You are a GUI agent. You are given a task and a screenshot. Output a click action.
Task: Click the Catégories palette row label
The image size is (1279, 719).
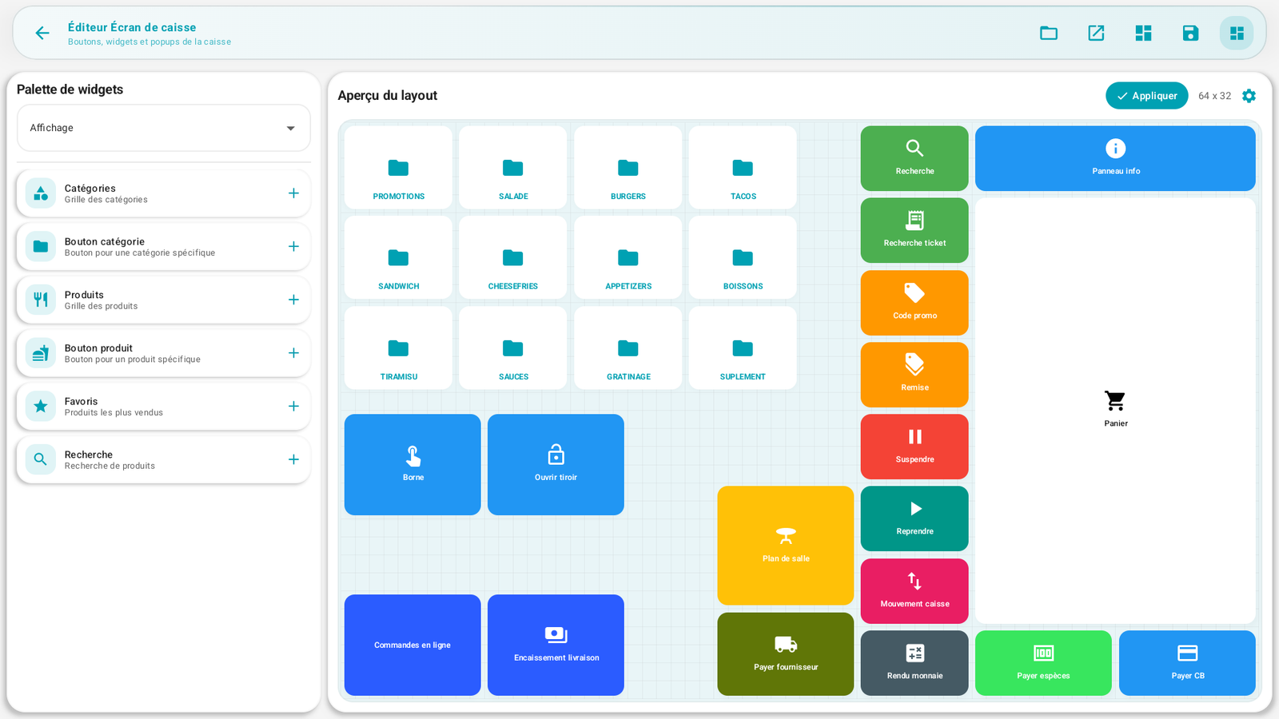coord(90,189)
